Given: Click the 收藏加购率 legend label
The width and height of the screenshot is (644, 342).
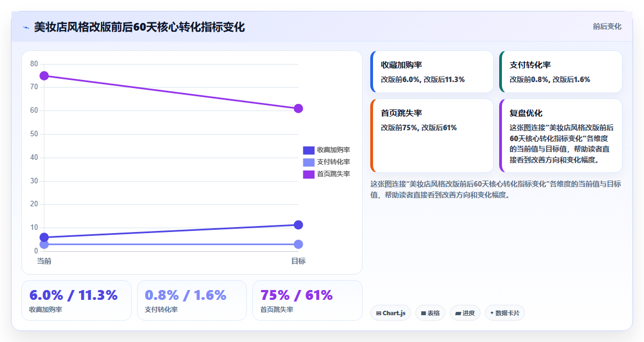Looking at the screenshot, I should [333, 150].
